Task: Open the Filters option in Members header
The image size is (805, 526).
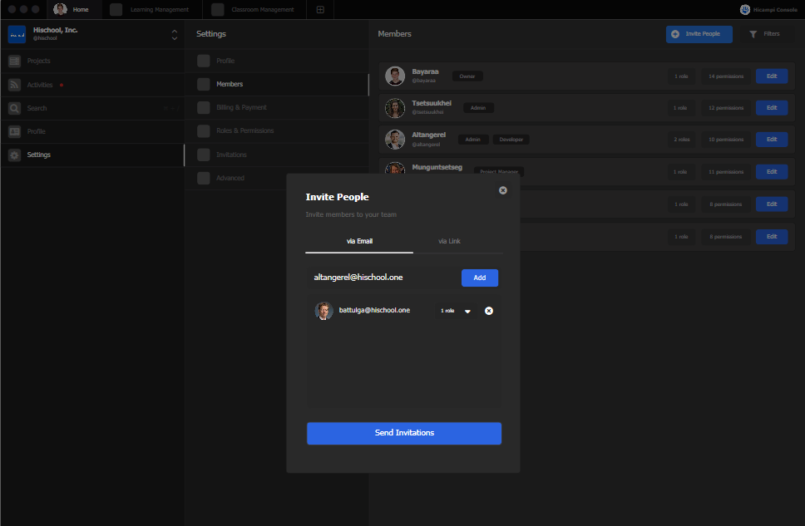Action: 763,34
